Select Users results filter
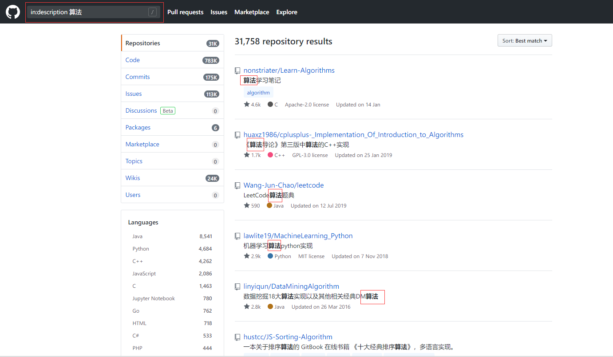The image size is (613, 357). [x=172, y=195]
